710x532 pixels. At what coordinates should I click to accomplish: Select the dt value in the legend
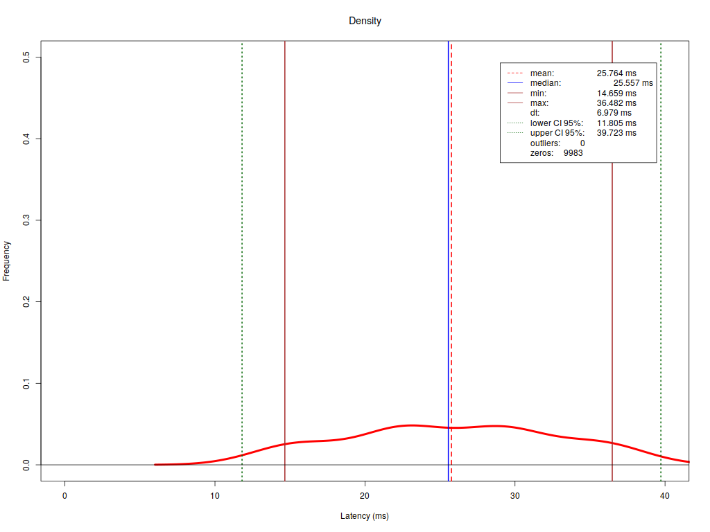614,113
